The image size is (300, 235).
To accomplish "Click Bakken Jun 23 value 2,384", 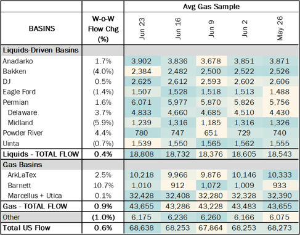I will click(141, 72).
